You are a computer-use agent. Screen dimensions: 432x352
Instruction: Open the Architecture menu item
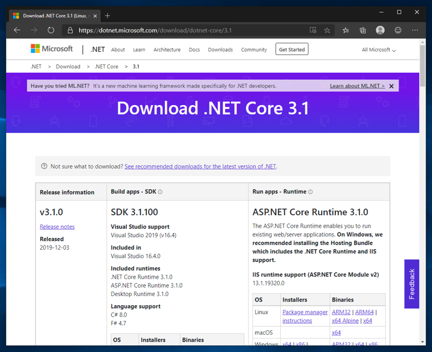[x=167, y=50]
